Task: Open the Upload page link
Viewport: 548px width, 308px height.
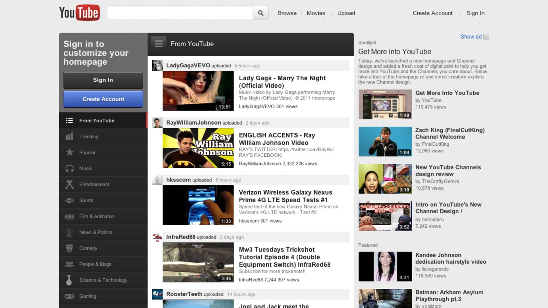Action: pyautogui.click(x=346, y=13)
